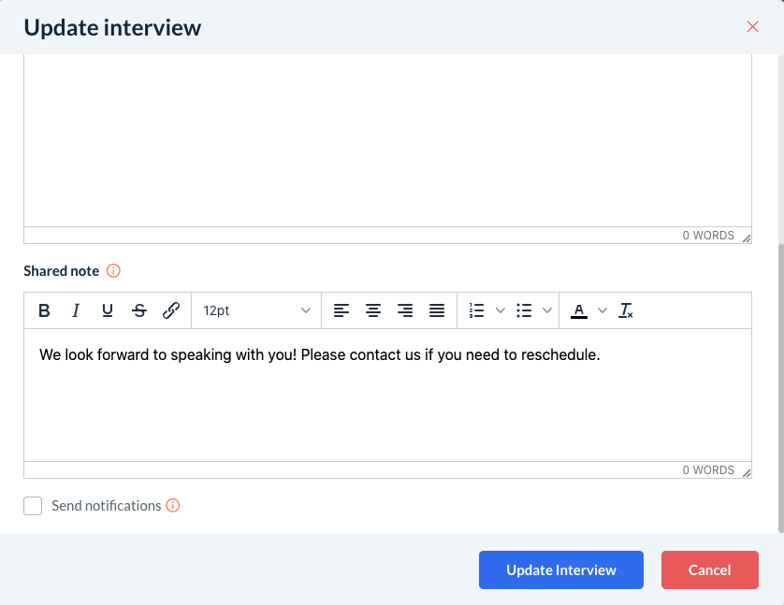
Task: Click the Update Interview button
Action: point(561,570)
